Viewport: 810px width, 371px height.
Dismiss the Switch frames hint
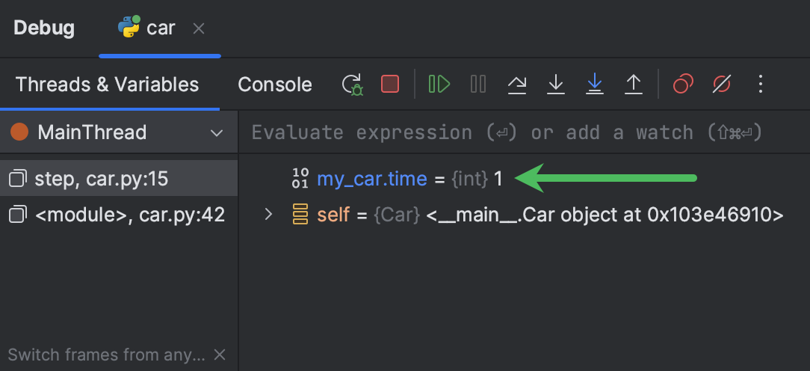pos(220,355)
